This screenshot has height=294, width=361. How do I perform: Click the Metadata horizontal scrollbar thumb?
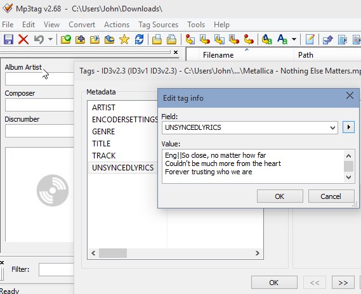coord(113,253)
